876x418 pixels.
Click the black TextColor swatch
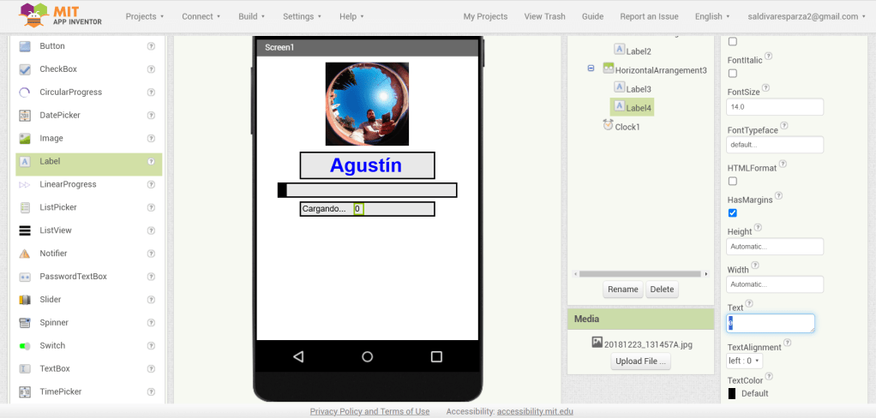tap(732, 394)
